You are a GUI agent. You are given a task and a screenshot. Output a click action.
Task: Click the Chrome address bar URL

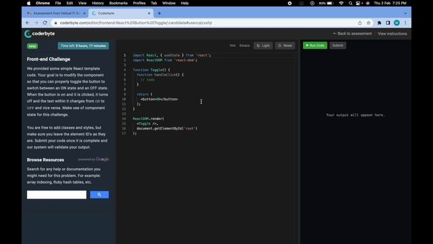(x=136, y=23)
